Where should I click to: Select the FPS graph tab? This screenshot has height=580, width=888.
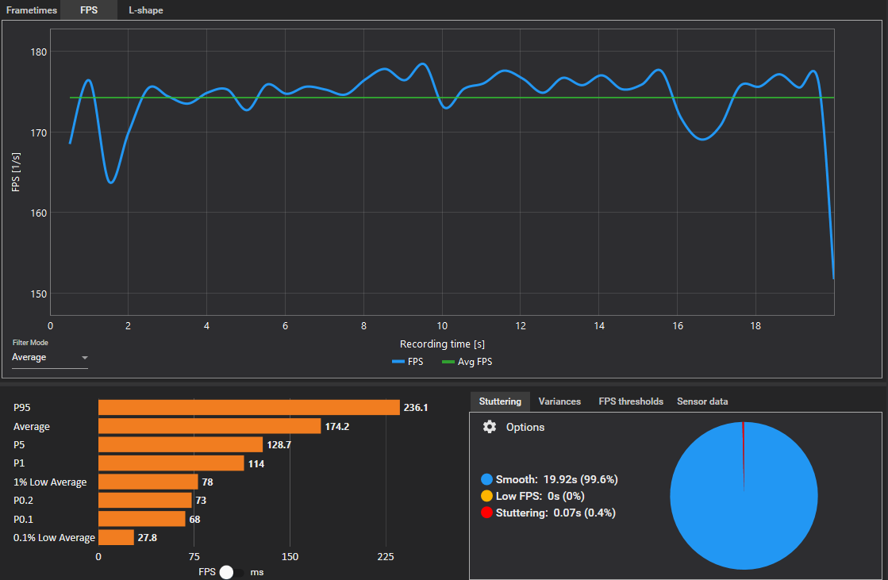[89, 10]
